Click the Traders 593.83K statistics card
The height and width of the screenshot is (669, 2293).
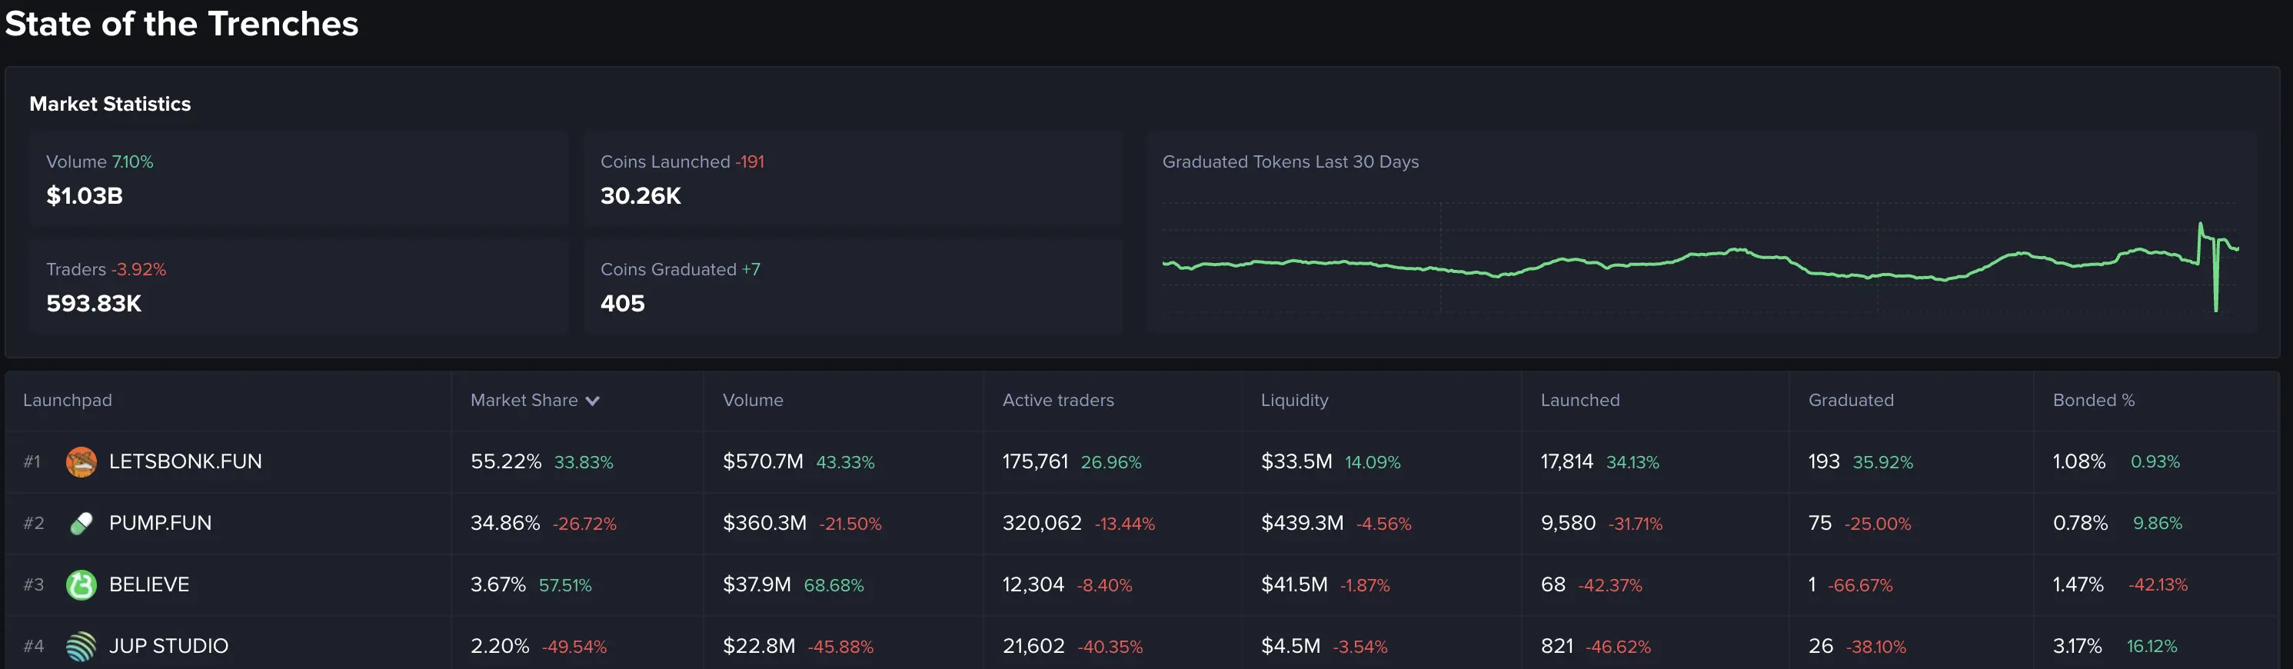[x=298, y=287]
